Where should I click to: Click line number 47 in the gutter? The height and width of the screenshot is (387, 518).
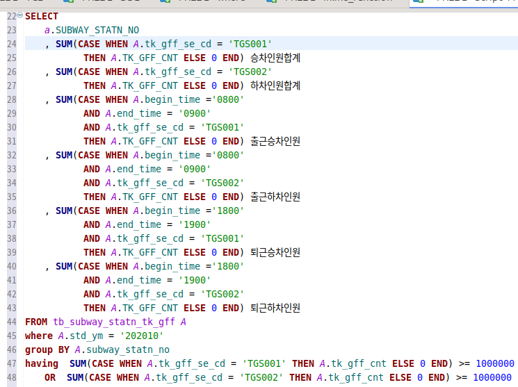coord(11,363)
